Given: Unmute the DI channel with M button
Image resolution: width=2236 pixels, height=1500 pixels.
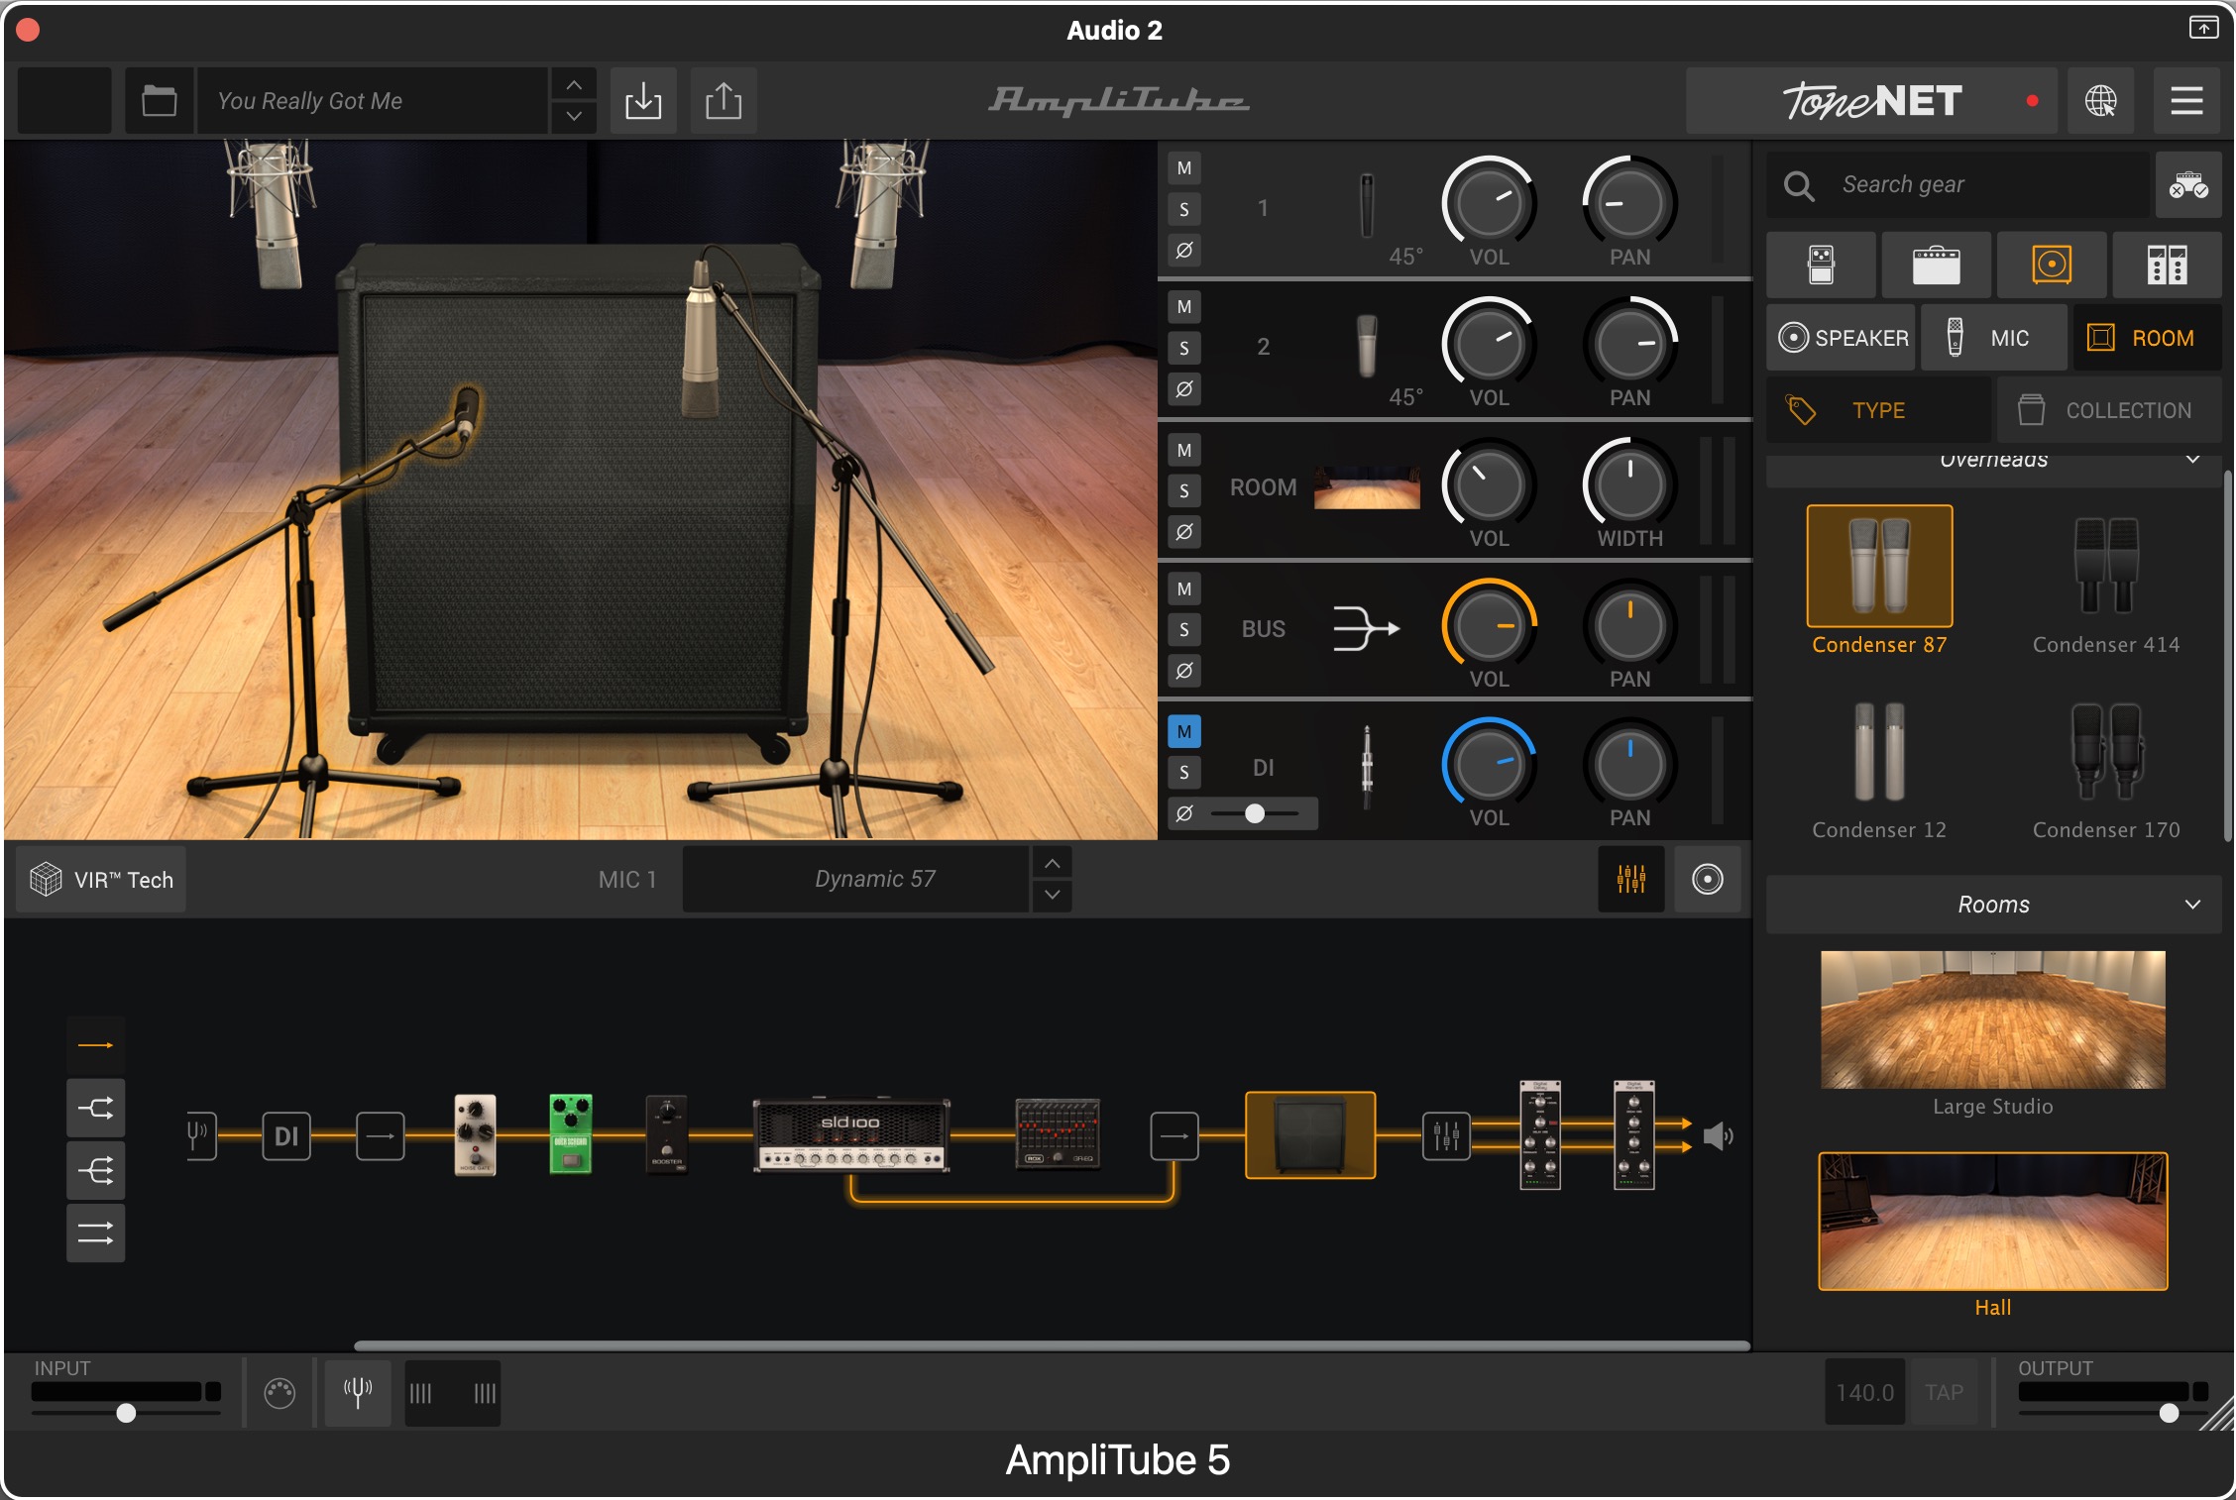Looking at the screenshot, I should (1184, 731).
